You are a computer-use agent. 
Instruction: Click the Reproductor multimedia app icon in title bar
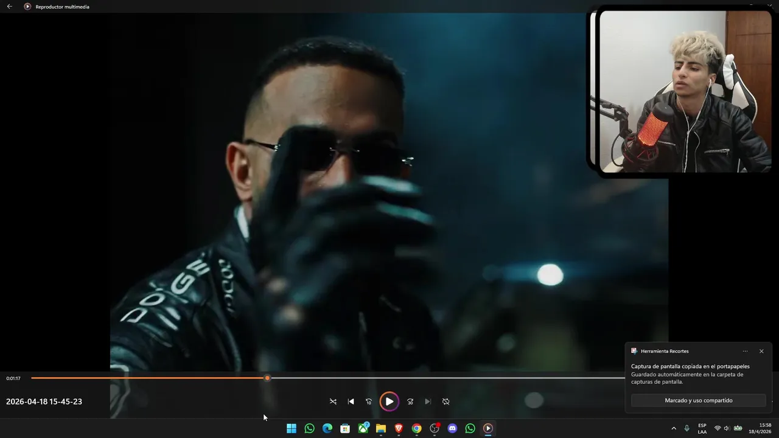coord(27,7)
